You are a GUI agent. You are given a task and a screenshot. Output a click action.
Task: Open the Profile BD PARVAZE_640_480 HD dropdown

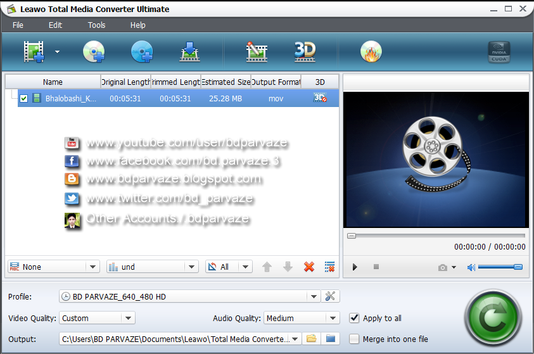(189, 296)
